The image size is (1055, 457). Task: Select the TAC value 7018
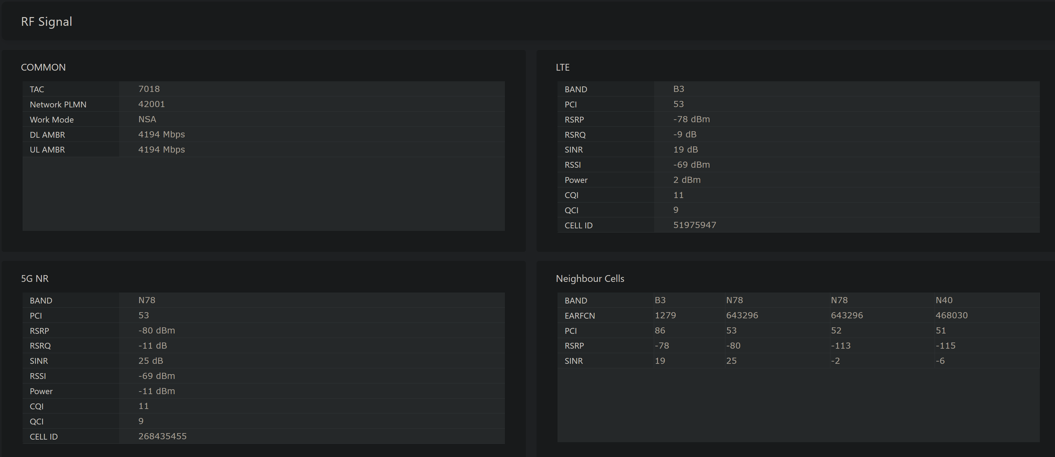click(149, 89)
